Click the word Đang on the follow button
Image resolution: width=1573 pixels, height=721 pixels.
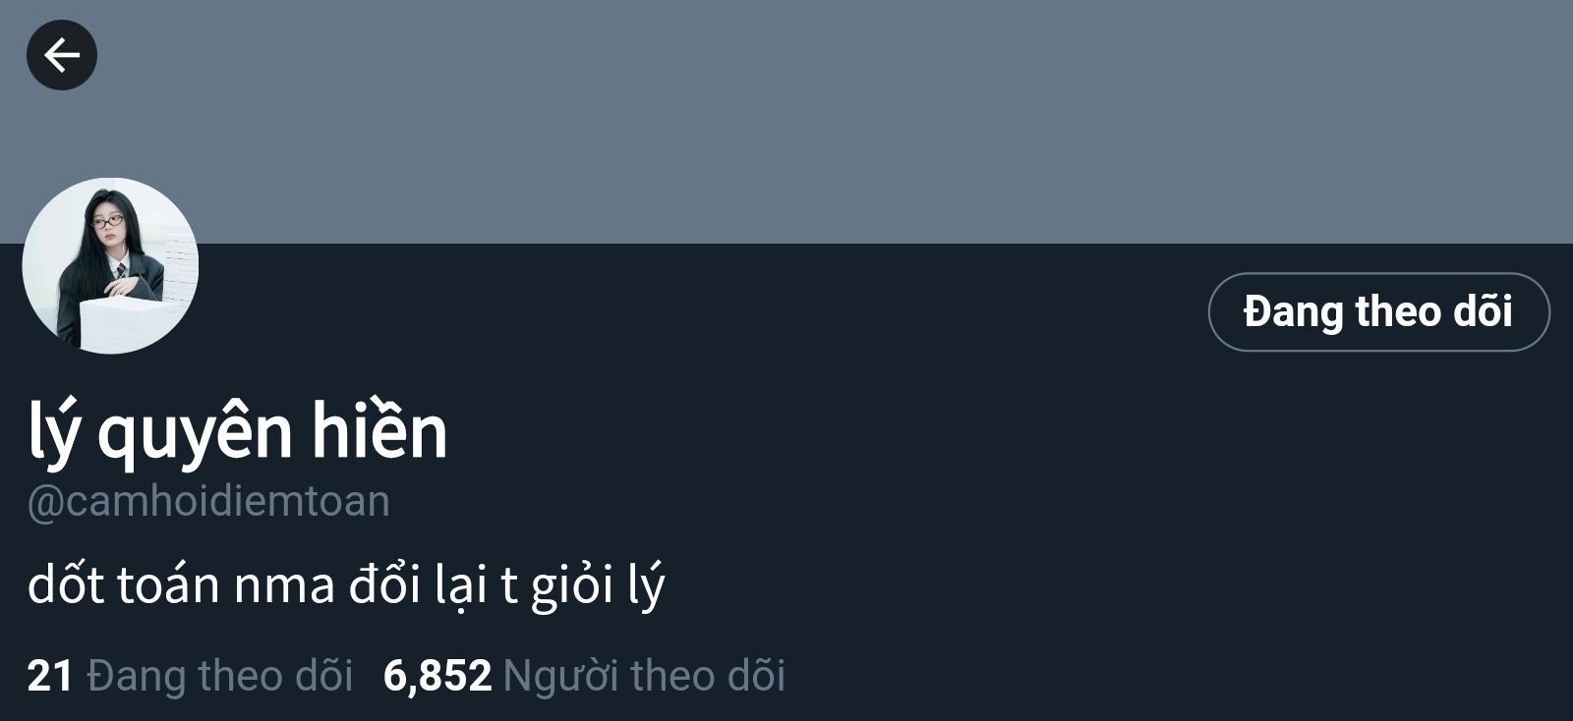point(1294,312)
